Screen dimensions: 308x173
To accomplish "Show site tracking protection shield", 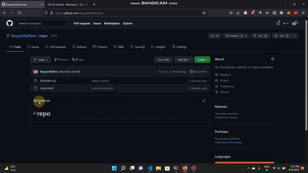I will coord(46,13).
